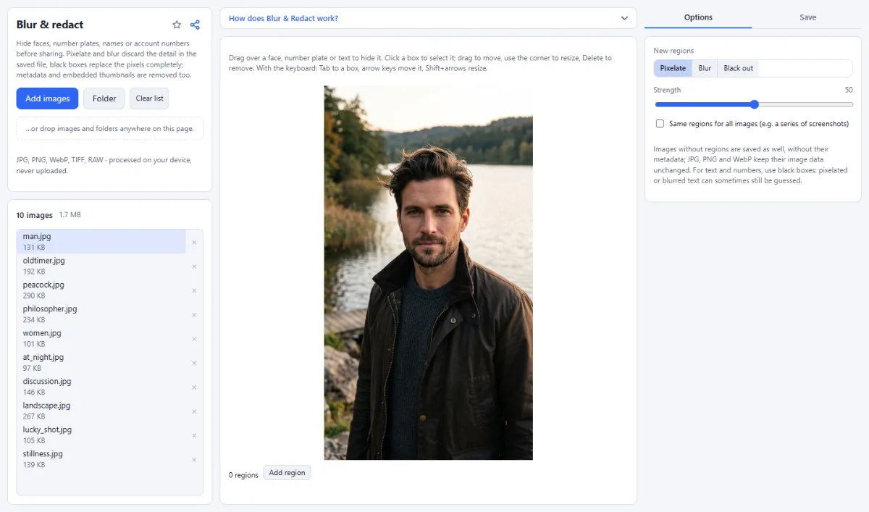Viewport: 869px width, 512px height.
Task: Remove landscape.jpg with its x icon
Action: click(194, 411)
